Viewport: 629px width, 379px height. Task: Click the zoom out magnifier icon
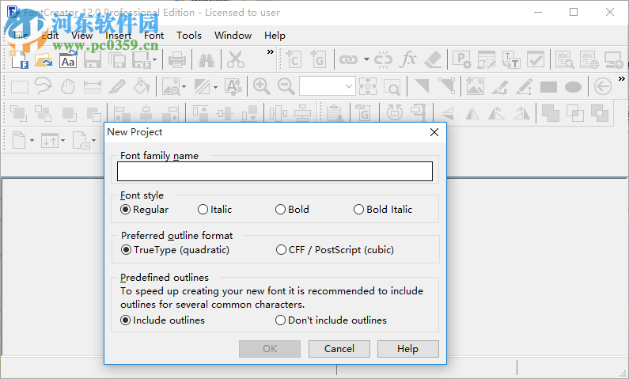click(286, 86)
